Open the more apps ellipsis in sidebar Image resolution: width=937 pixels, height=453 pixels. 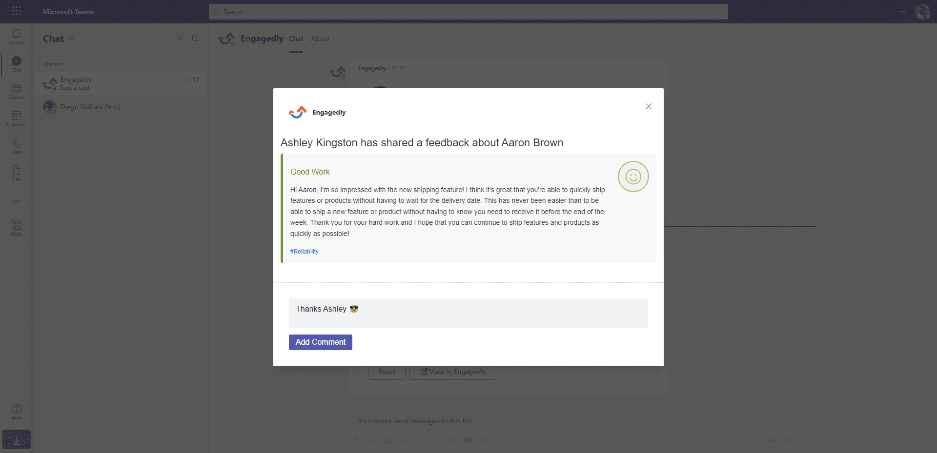point(17,201)
